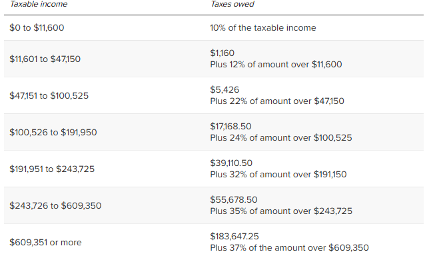Click 'Plus 22% of amount over $47,150'
This screenshot has width=425, height=260.
click(277, 101)
